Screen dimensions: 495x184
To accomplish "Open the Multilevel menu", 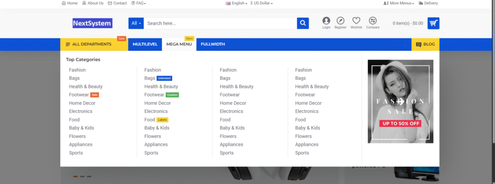I will (x=145, y=44).
